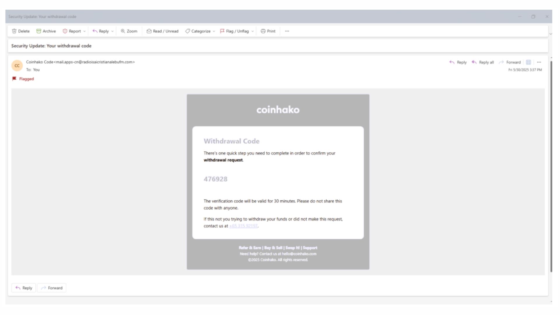This screenshot has width=560, height=315.
Task: Click the Reply button below the message
Action: tap(24, 288)
